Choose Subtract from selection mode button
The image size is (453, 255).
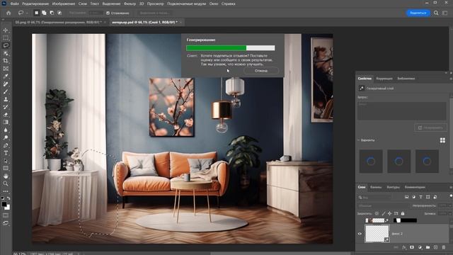pos(52,13)
